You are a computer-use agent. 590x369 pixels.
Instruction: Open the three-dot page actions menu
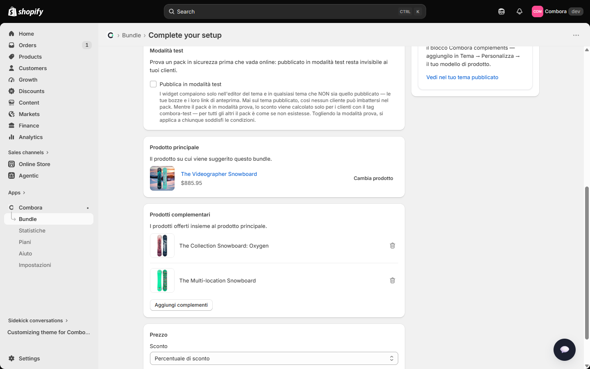click(x=576, y=35)
